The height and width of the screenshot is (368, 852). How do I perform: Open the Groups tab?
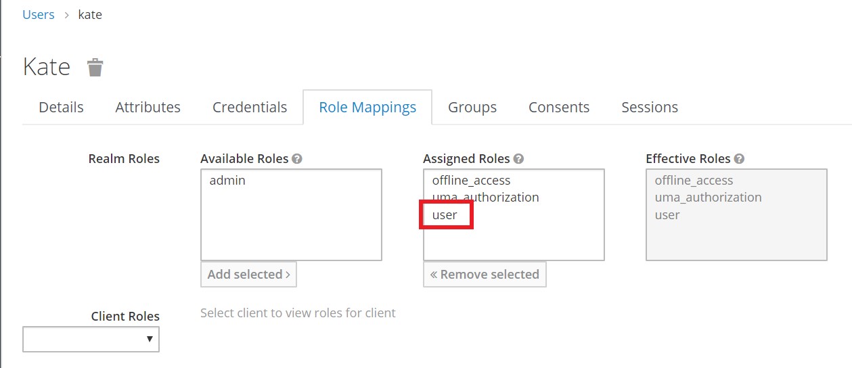point(472,108)
